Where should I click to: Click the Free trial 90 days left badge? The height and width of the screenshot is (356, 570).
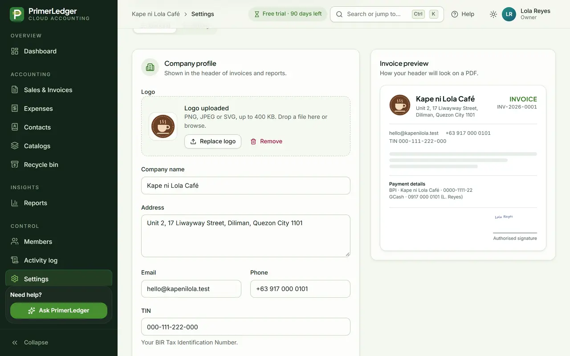pyautogui.click(x=288, y=14)
